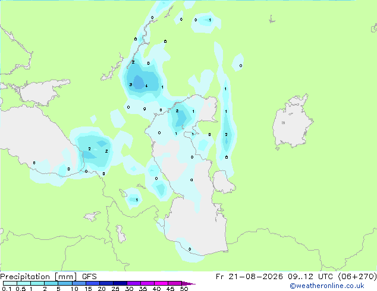Click the 0.1–0.5 mm palest legend swatch
The height and width of the screenshot is (291, 377).
click(x=10, y=283)
